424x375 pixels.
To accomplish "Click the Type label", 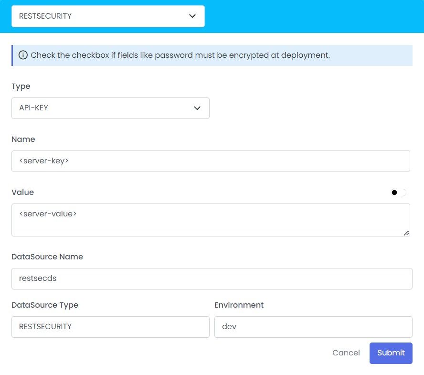I will [x=21, y=86].
